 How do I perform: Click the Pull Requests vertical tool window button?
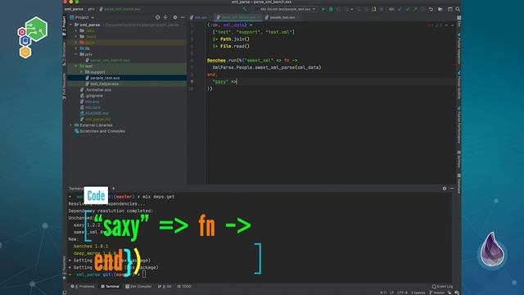point(64,86)
